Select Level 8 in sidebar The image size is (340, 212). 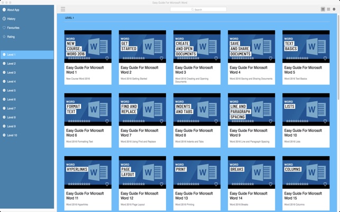(x=27, y=117)
